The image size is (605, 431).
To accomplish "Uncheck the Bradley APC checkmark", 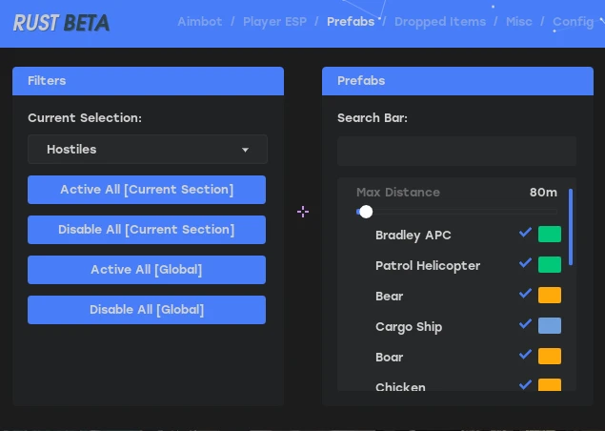I will pyautogui.click(x=525, y=233).
